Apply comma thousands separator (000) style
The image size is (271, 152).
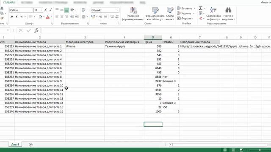click(105, 17)
